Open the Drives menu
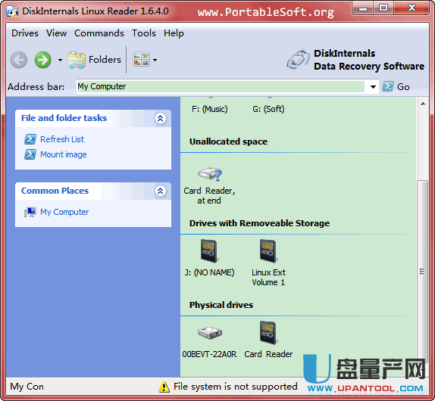The image size is (435, 401). (x=25, y=33)
